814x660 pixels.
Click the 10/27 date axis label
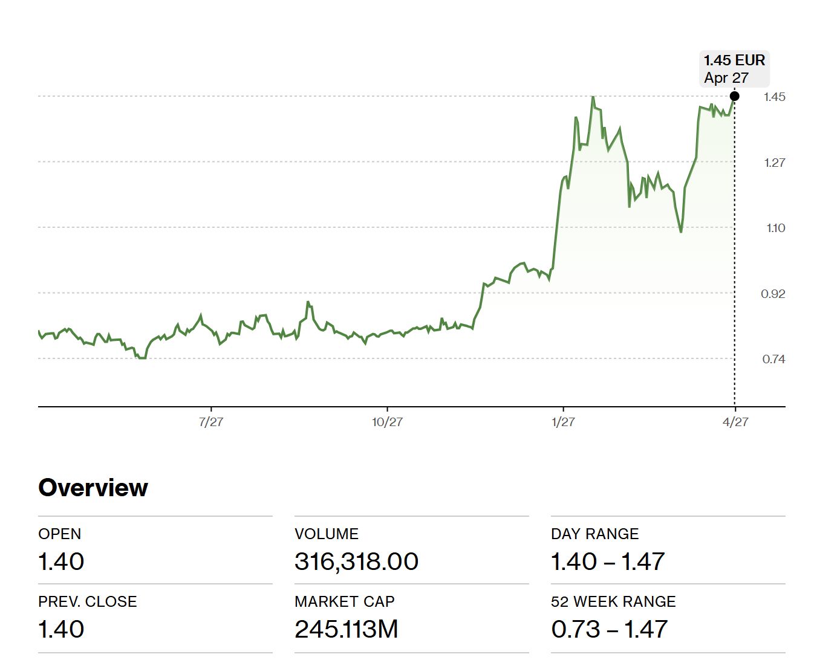click(x=387, y=422)
